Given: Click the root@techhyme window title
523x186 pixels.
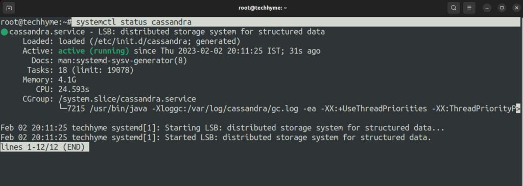Looking at the screenshot, I should click(263, 8).
